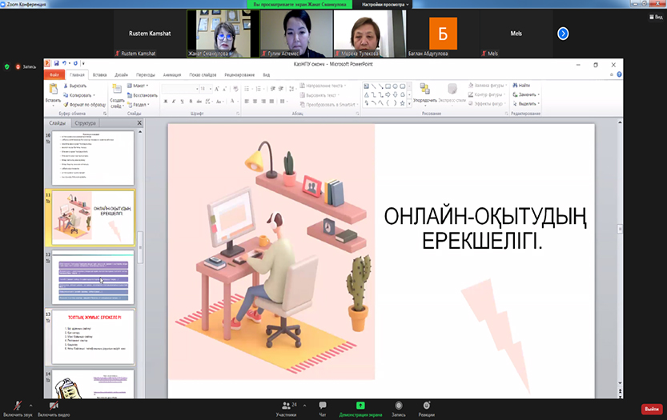Image resolution: width=667 pixels, height=420 pixels.
Task: Turn on camera with Включить видео
Action: click(x=54, y=406)
